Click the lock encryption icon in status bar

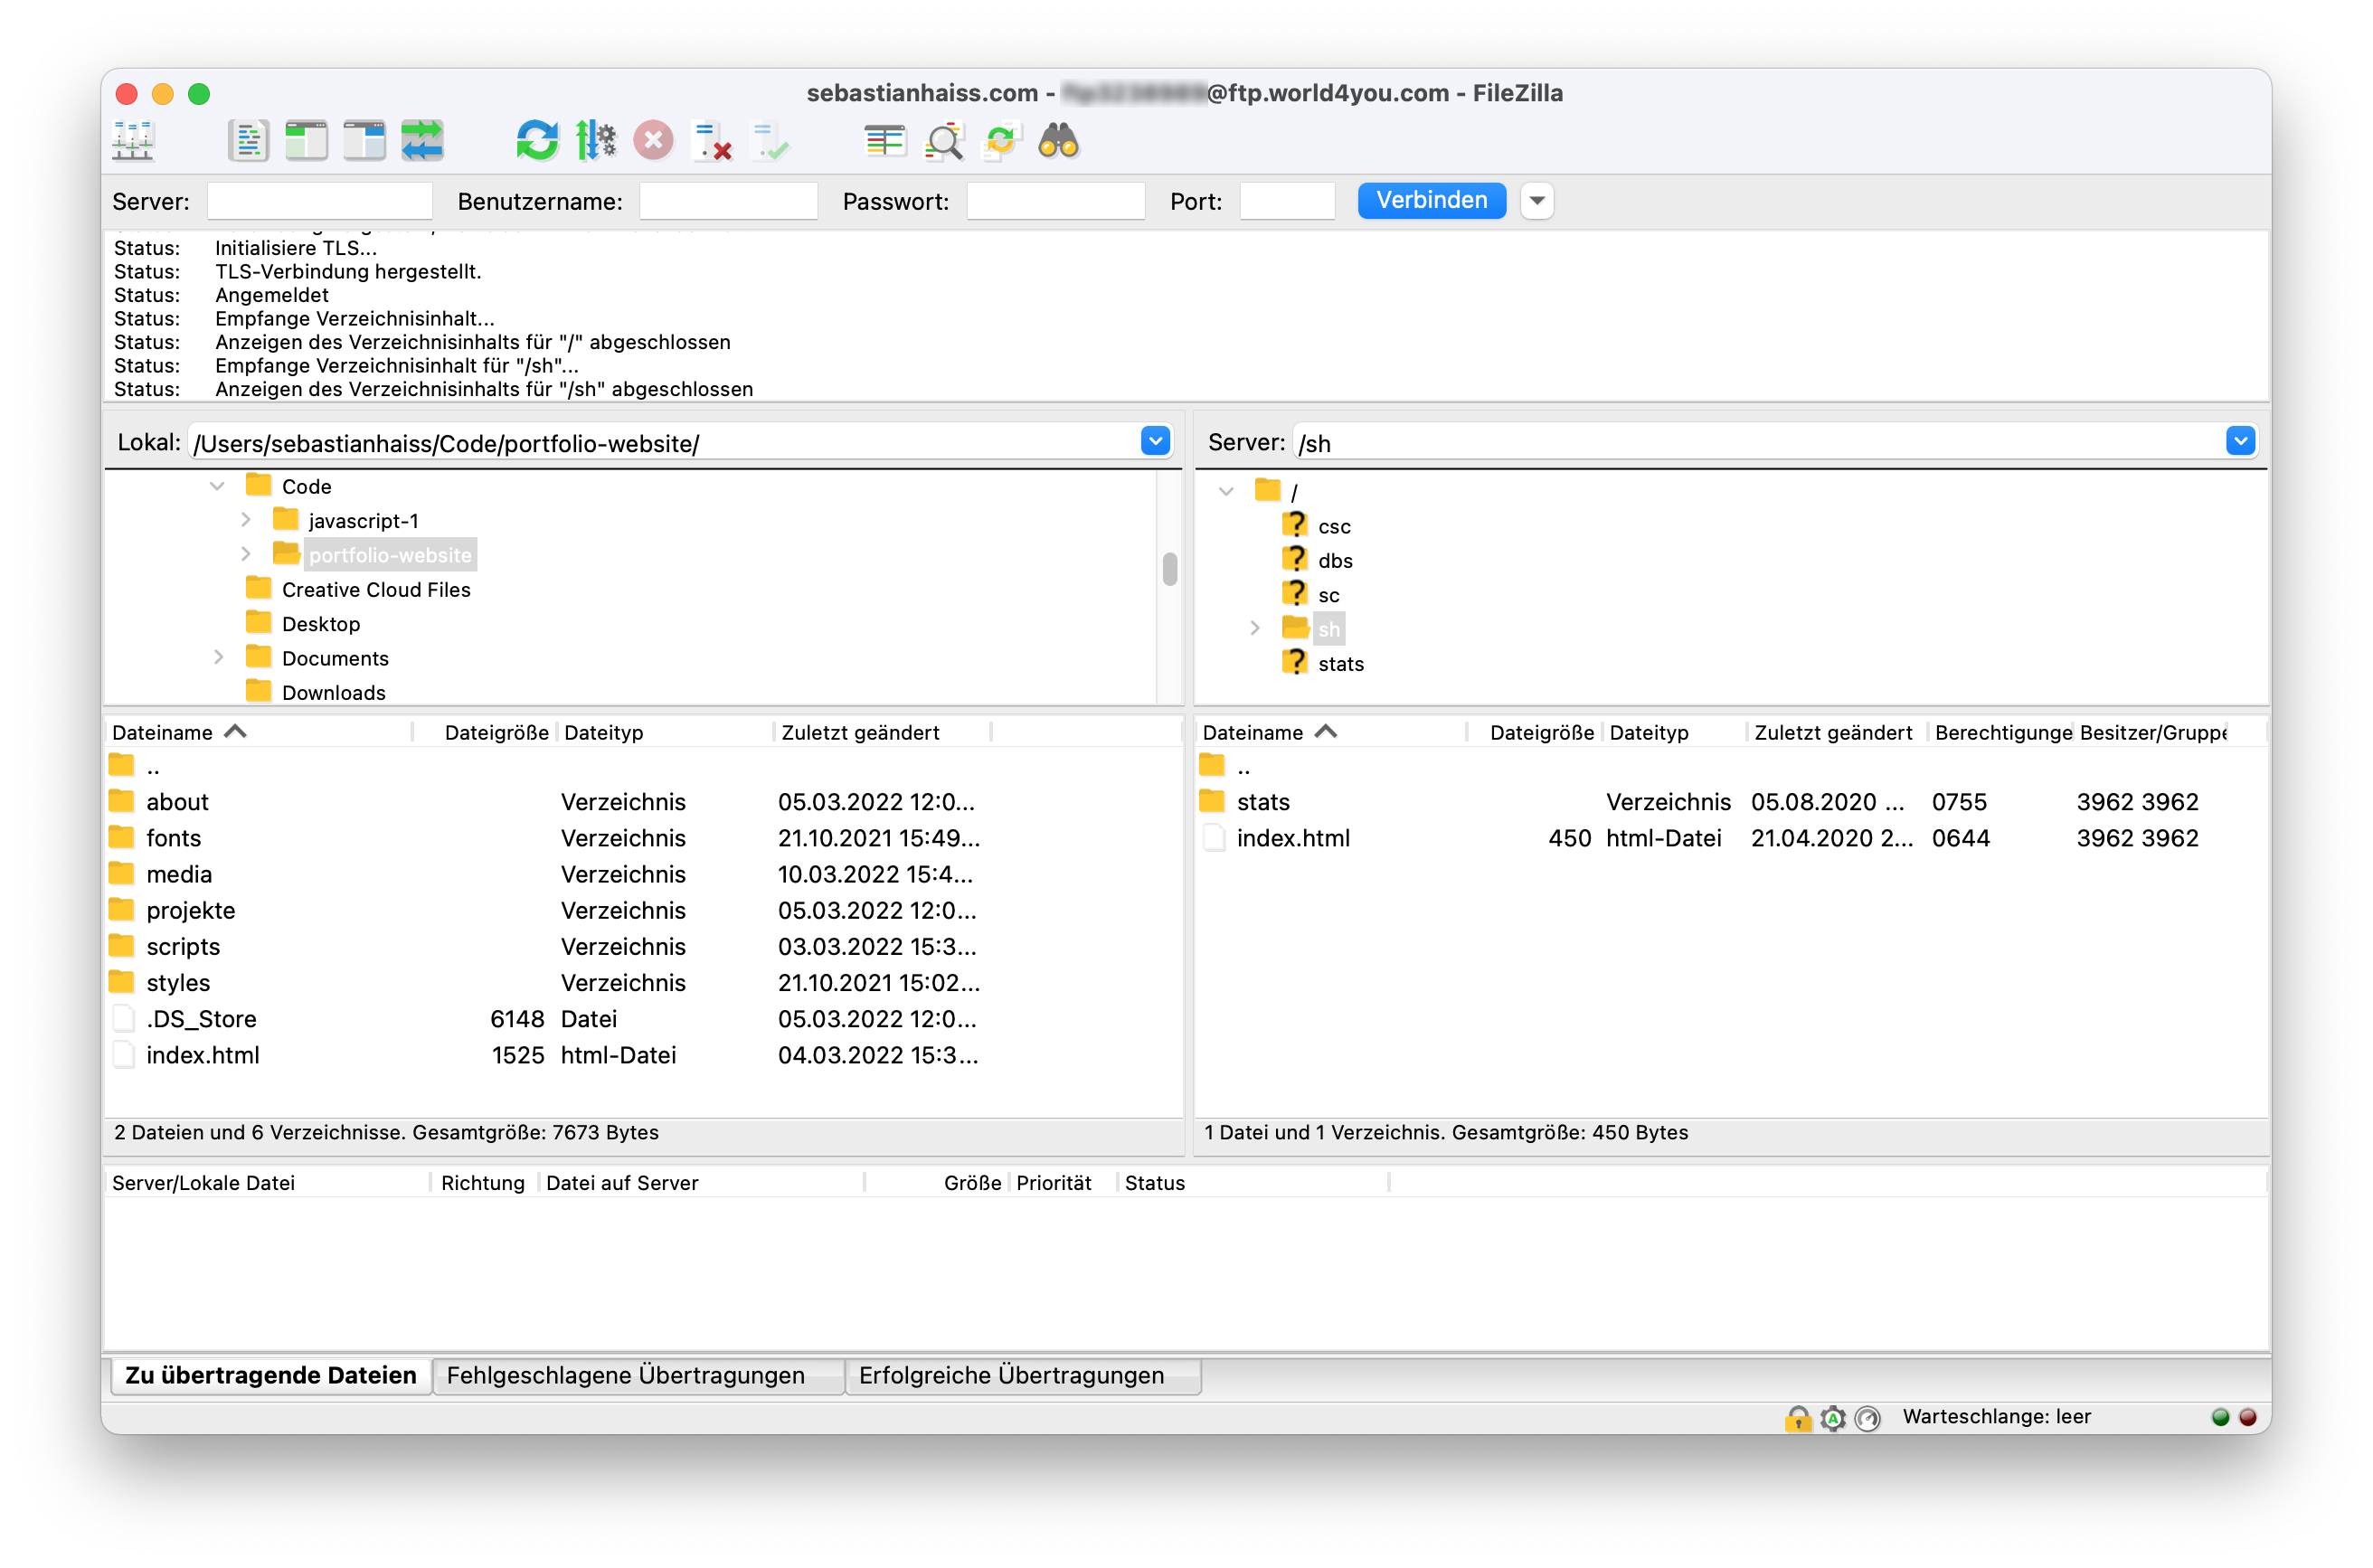(x=1797, y=1417)
